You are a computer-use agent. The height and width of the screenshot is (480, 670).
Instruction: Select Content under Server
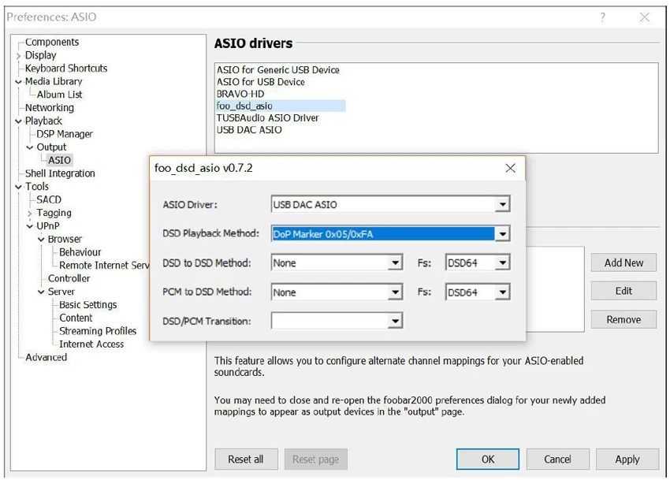(76, 318)
